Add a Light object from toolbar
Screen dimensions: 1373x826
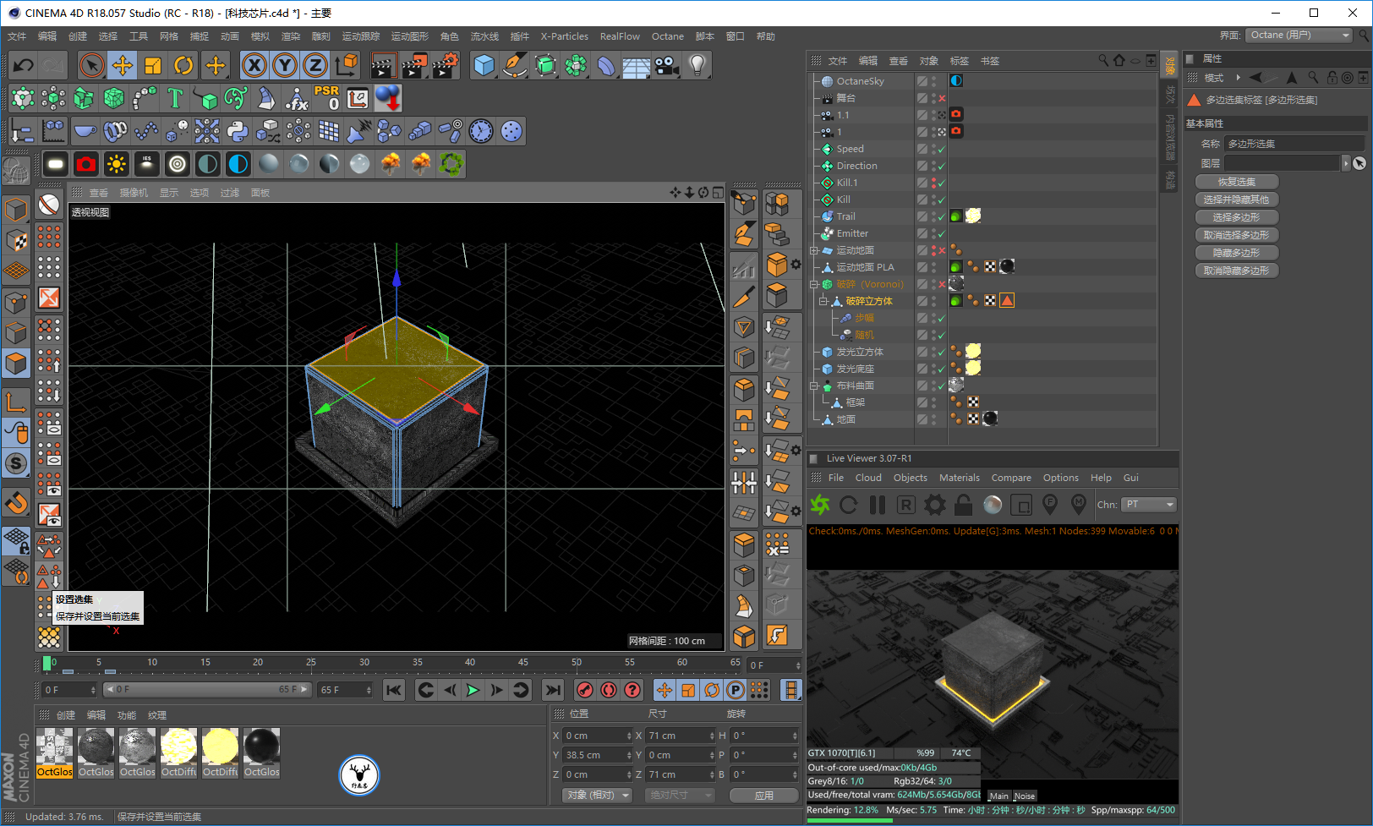coord(697,65)
